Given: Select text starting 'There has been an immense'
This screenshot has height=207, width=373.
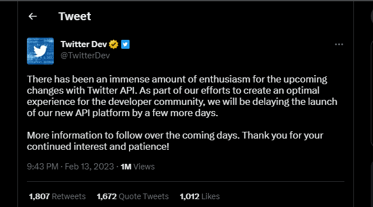Looking at the screenshot, I should [x=182, y=96].
